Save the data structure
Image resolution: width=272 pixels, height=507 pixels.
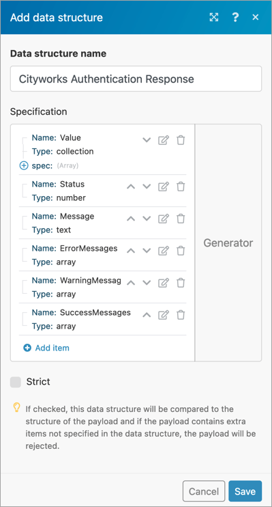pos(245,491)
